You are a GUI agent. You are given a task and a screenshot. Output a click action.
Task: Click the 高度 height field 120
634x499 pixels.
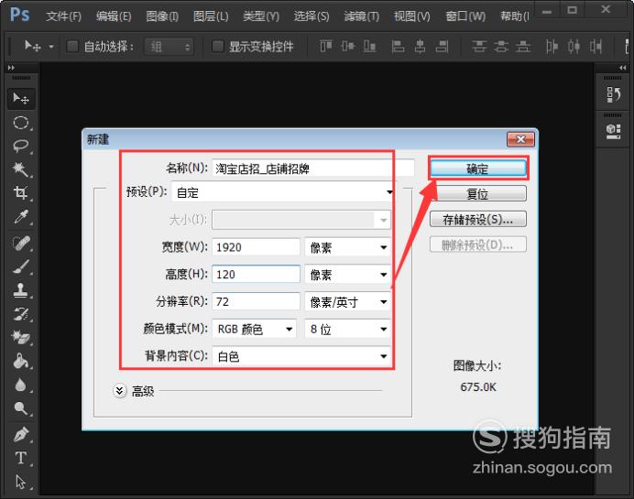click(256, 275)
